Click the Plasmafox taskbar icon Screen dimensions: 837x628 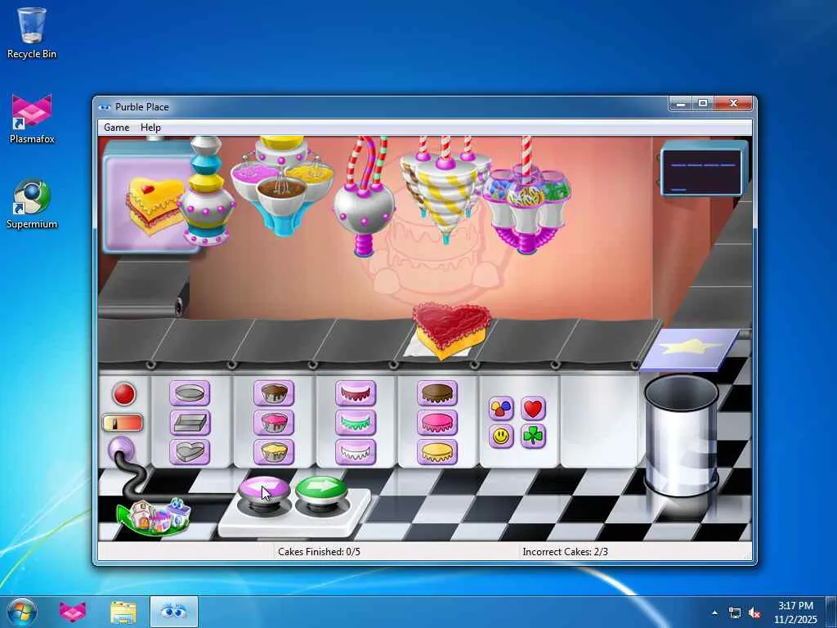(73, 612)
